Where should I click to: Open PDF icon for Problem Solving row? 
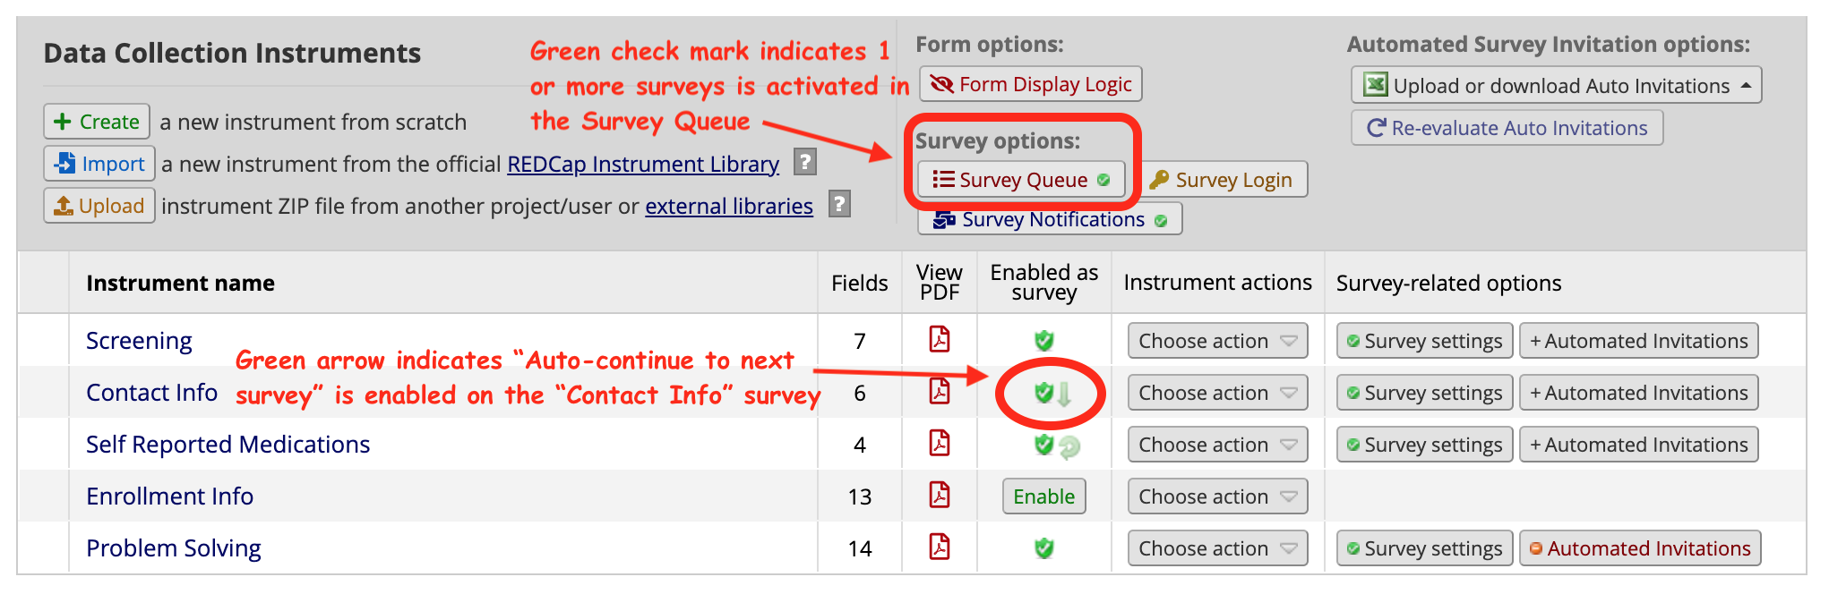pyautogui.click(x=939, y=547)
